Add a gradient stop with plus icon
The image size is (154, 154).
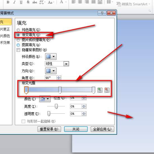click(x=100, y=90)
